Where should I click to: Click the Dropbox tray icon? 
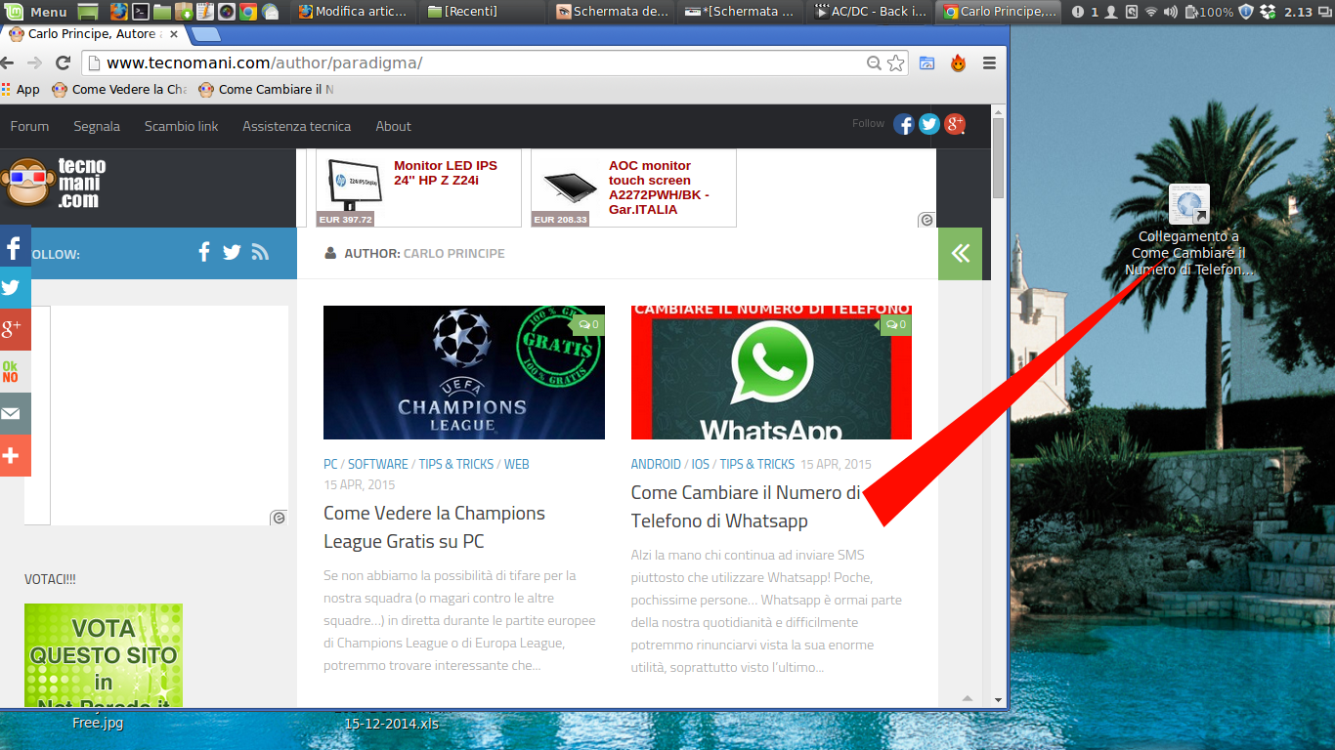(1268, 12)
